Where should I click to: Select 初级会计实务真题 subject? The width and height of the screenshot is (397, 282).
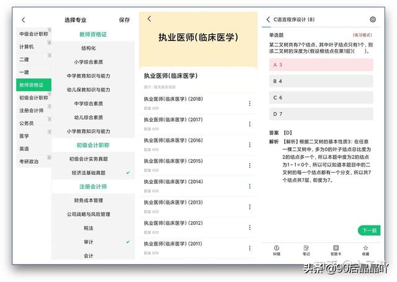(x=93, y=159)
